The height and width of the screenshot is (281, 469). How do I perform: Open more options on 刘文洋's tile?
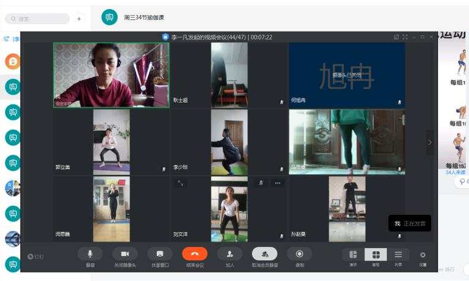click(278, 183)
